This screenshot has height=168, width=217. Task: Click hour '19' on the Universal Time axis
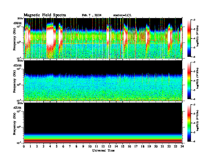click(149, 147)
